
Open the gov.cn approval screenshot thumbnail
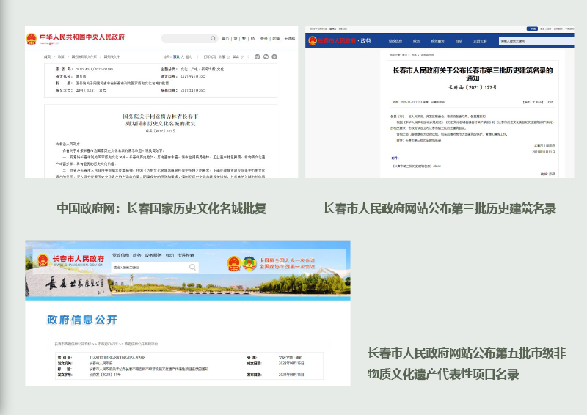(x=161, y=102)
